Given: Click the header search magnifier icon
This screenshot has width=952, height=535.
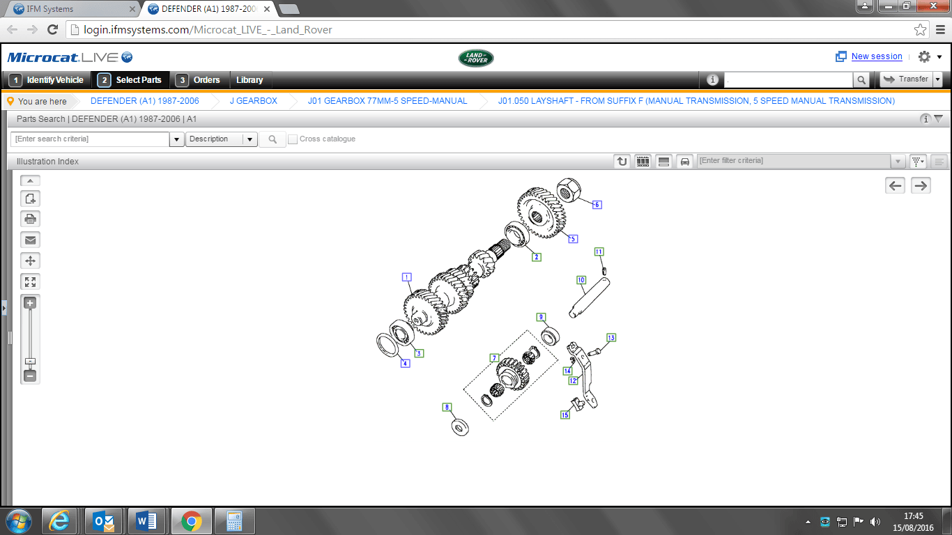Looking at the screenshot, I should click(x=862, y=80).
